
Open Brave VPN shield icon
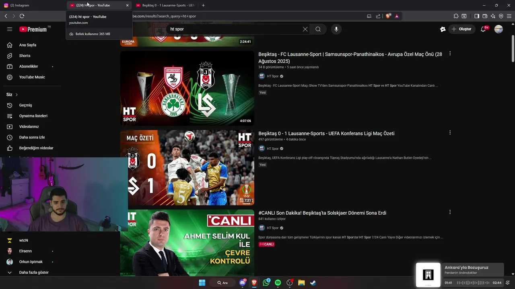pos(501,16)
